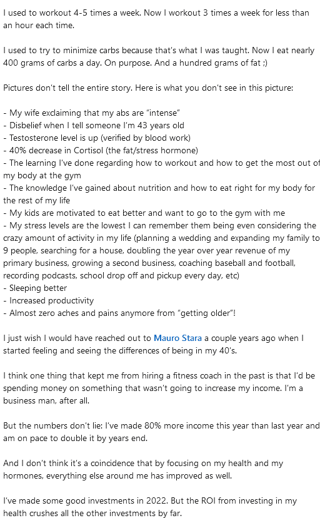The image size is (320, 518).
Task: Click the "Sleeping better" bullet
Action: point(35,288)
